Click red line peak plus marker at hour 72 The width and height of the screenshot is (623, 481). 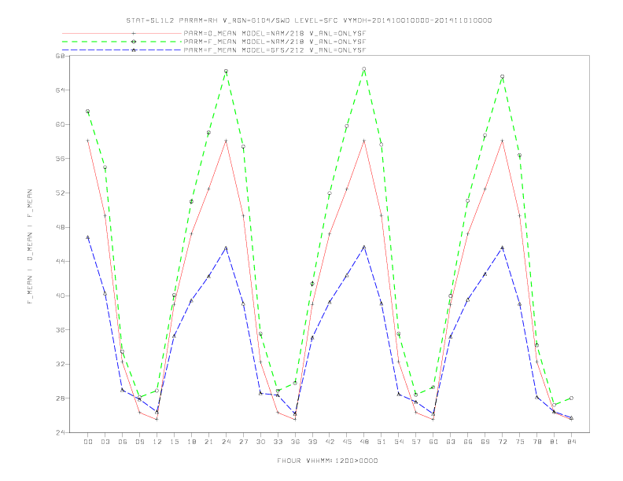[502, 141]
